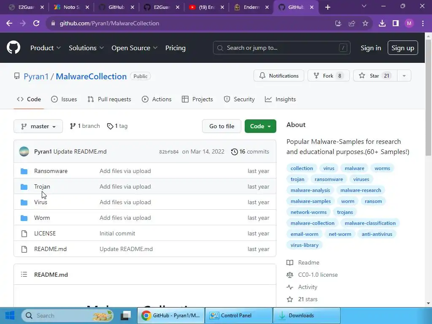Switch to the Security tab

[x=239, y=99]
